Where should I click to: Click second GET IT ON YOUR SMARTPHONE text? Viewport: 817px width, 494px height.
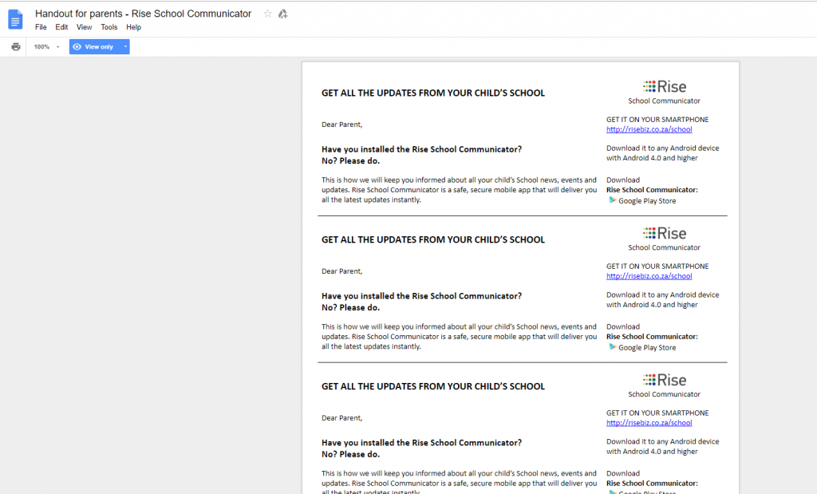click(657, 267)
